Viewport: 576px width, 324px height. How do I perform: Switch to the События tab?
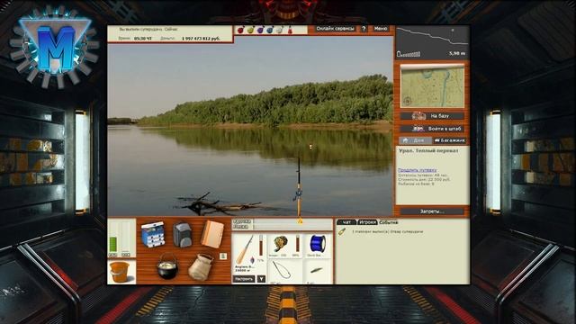[388, 222]
